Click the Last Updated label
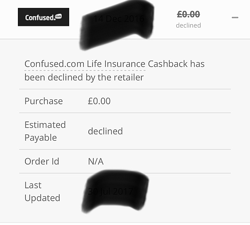Screen dimensions: 250x225 (x=33, y=185)
